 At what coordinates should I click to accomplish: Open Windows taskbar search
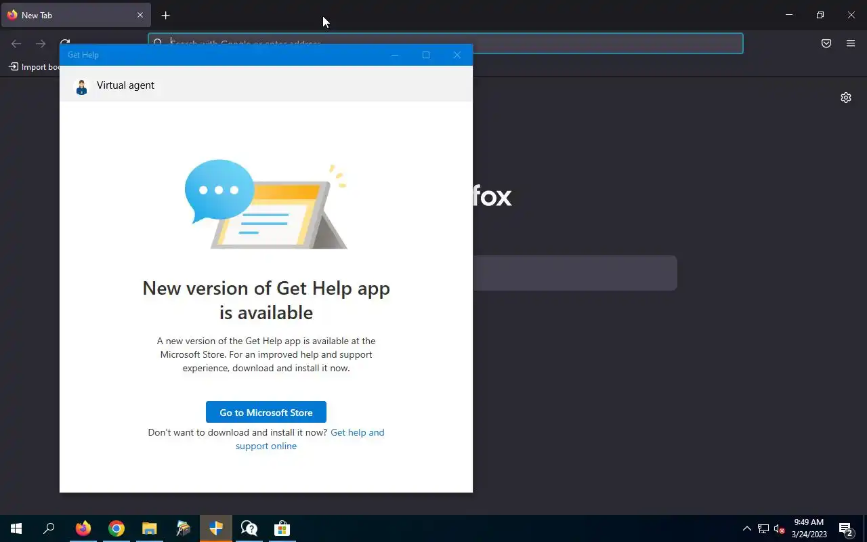coord(49,528)
